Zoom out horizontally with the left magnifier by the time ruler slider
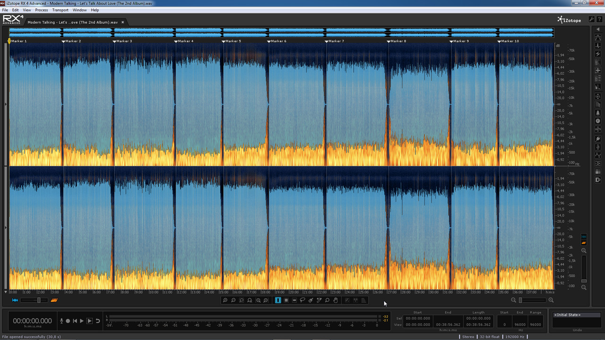Viewport: 605px width, 340px height. [x=514, y=300]
